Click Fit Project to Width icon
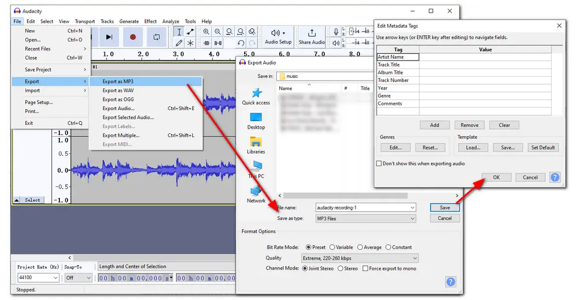The width and height of the screenshot is (577, 300). coord(241,32)
